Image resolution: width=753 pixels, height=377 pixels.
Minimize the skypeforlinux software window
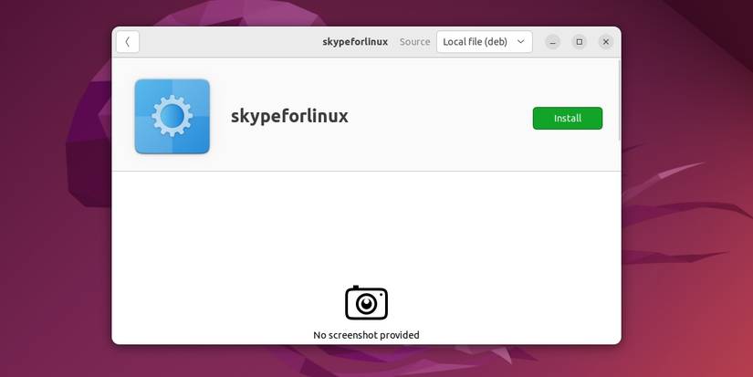(x=553, y=42)
